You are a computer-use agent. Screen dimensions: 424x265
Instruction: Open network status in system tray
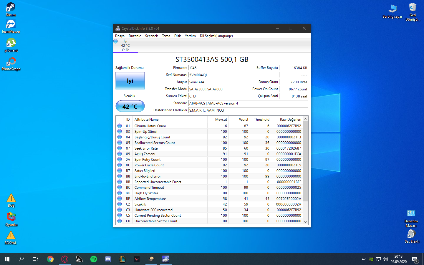click(378, 259)
